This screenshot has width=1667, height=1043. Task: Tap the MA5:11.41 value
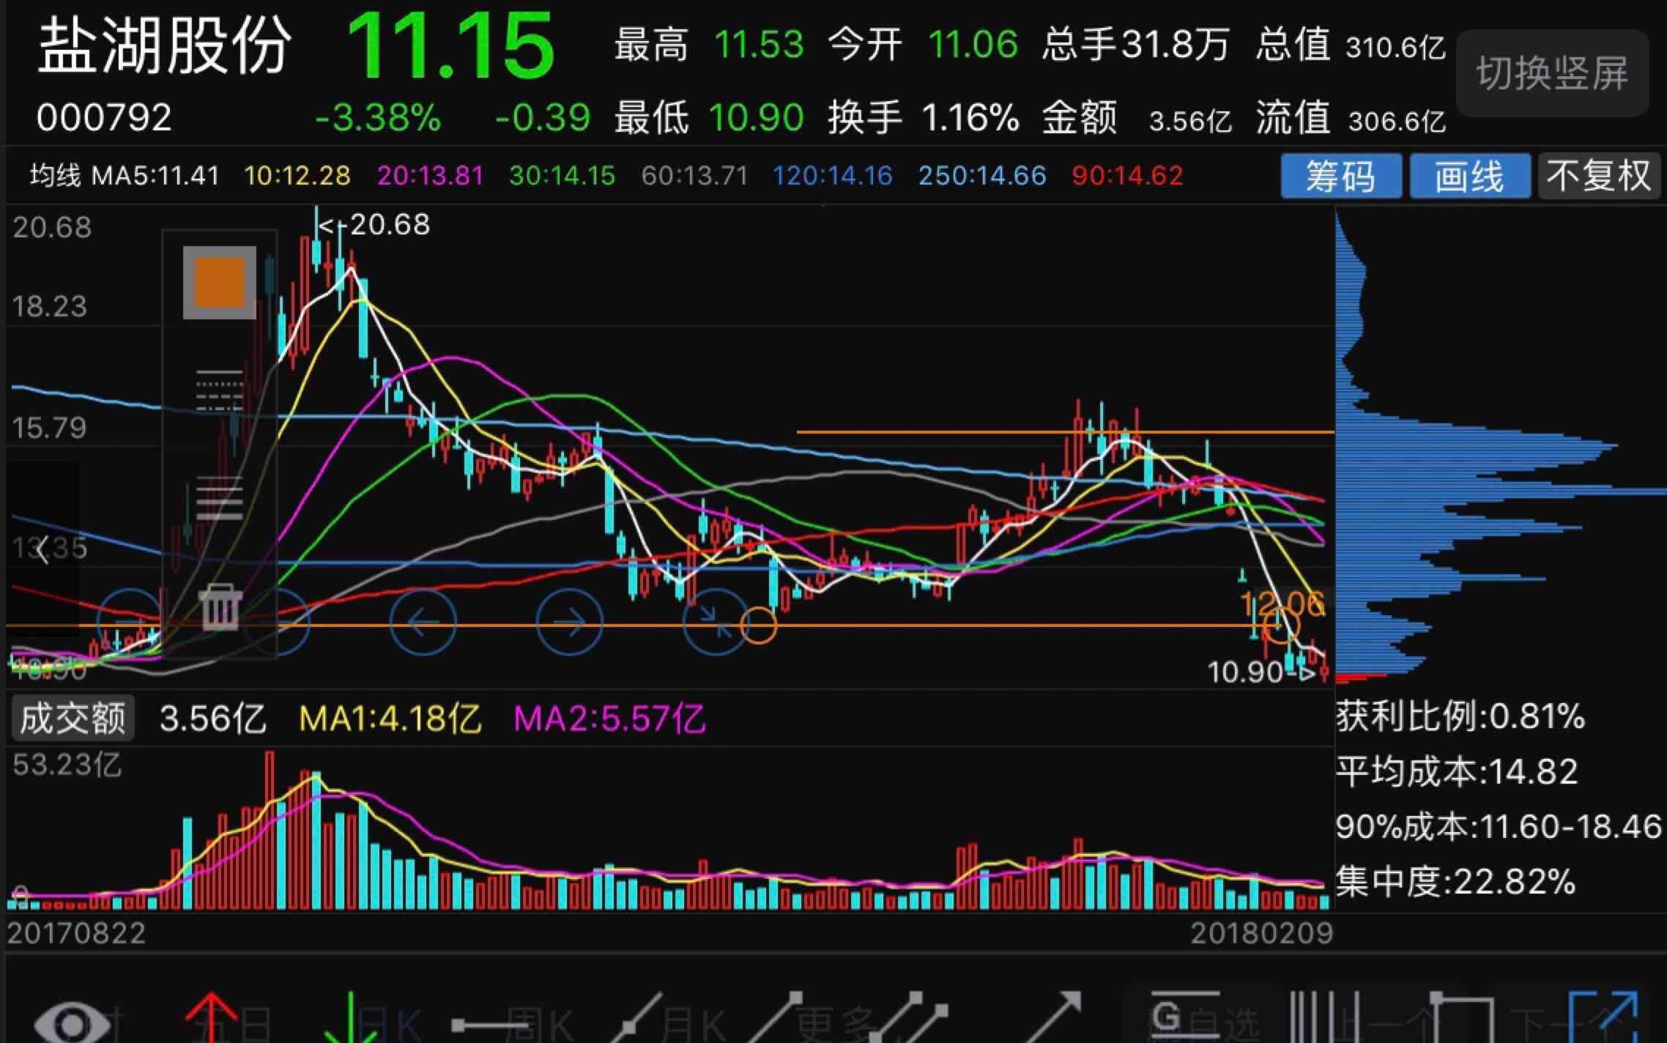(155, 176)
